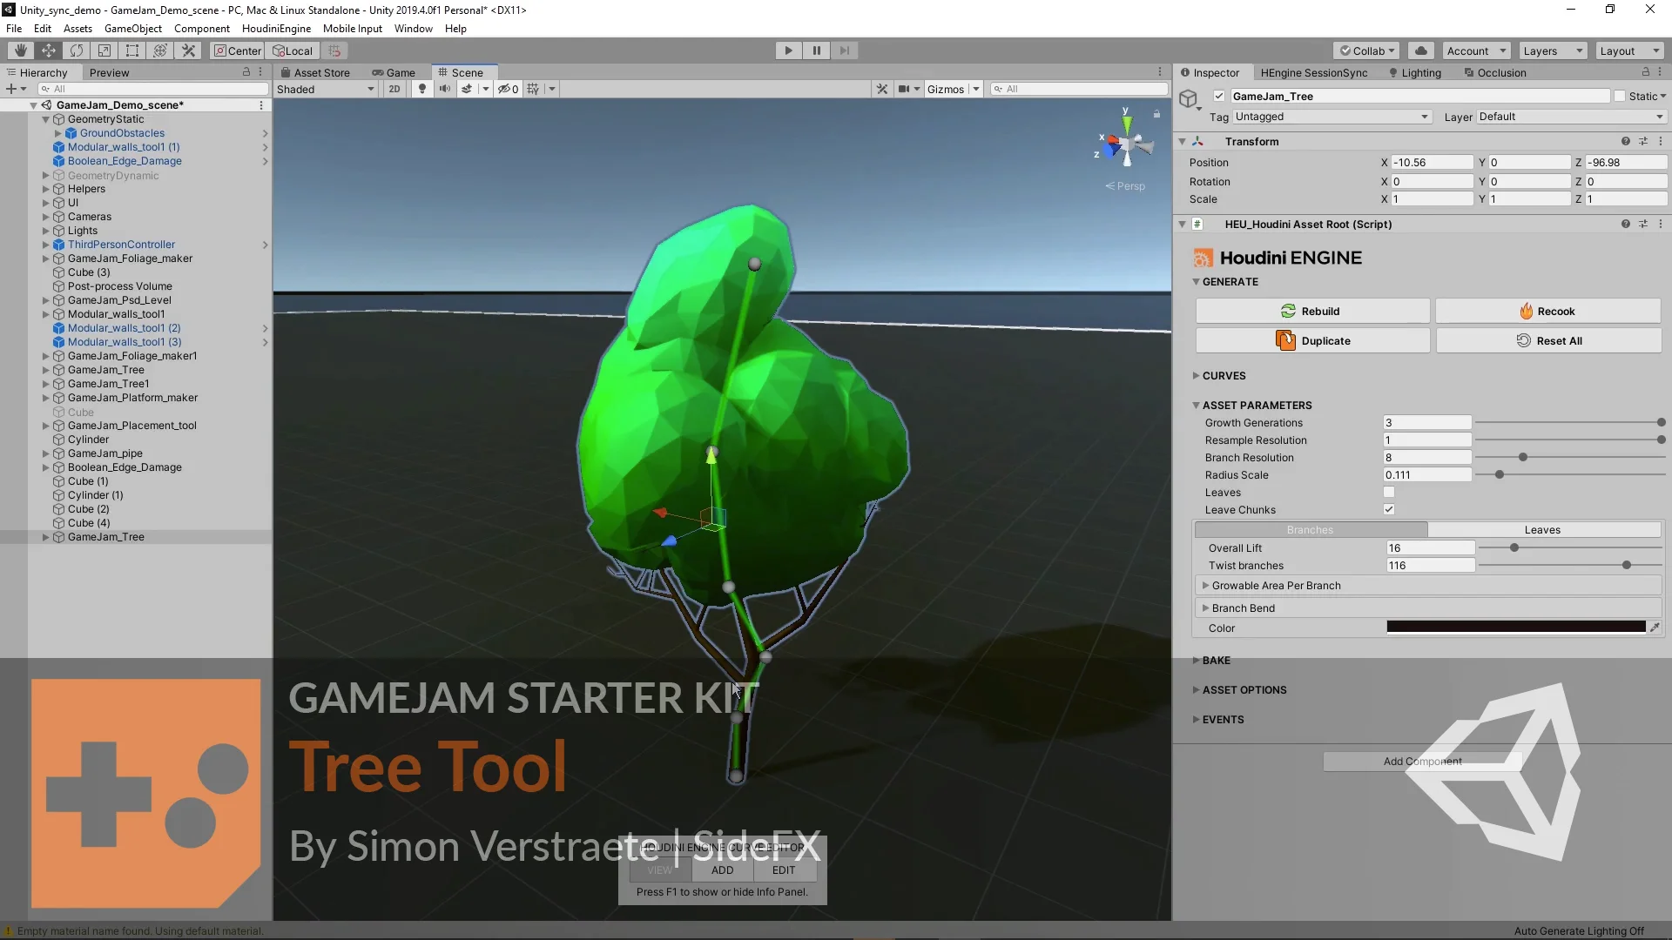Switch to HEngine SessionSync tab
Image resolution: width=1672 pixels, height=940 pixels.
(1313, 72)
